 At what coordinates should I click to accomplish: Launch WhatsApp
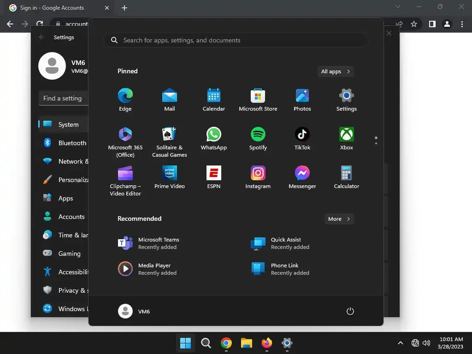pos(214,139)
